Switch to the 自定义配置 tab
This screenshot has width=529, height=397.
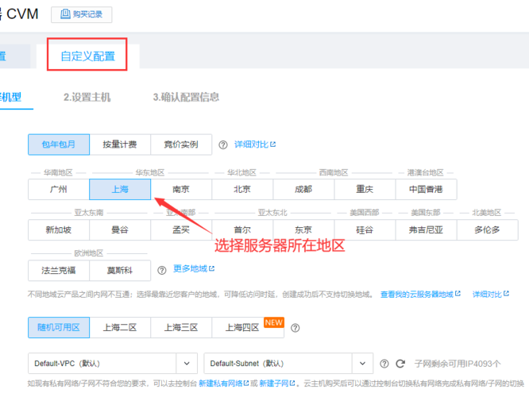pyautogui.click(x=87, y=56)
